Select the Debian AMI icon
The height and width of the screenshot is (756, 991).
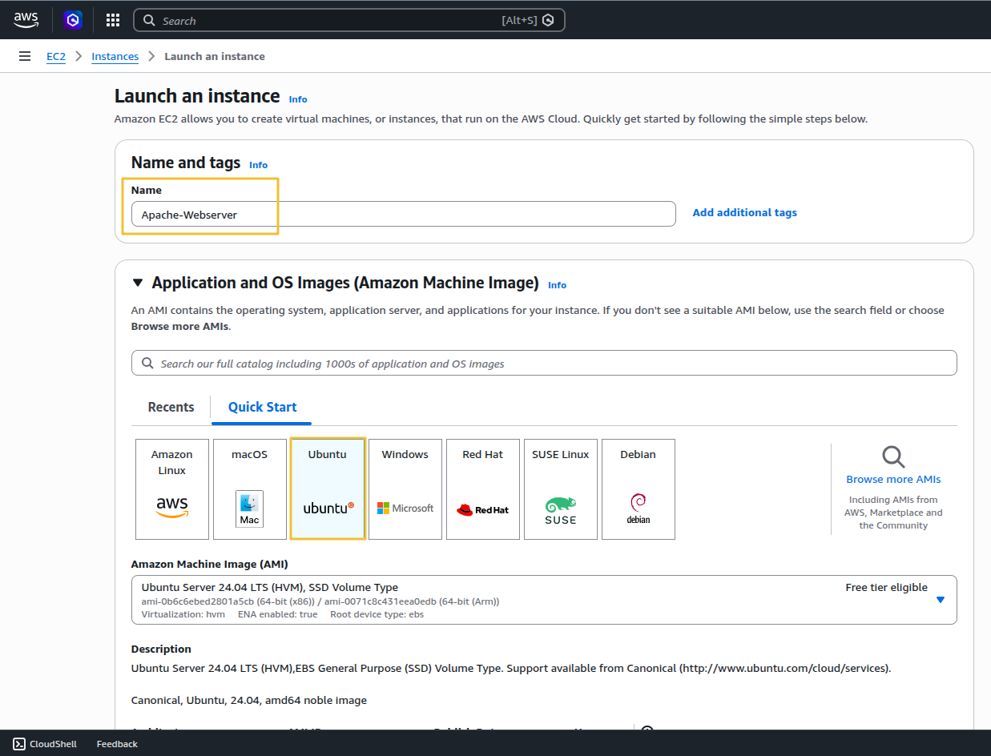(x=638, y=489)
